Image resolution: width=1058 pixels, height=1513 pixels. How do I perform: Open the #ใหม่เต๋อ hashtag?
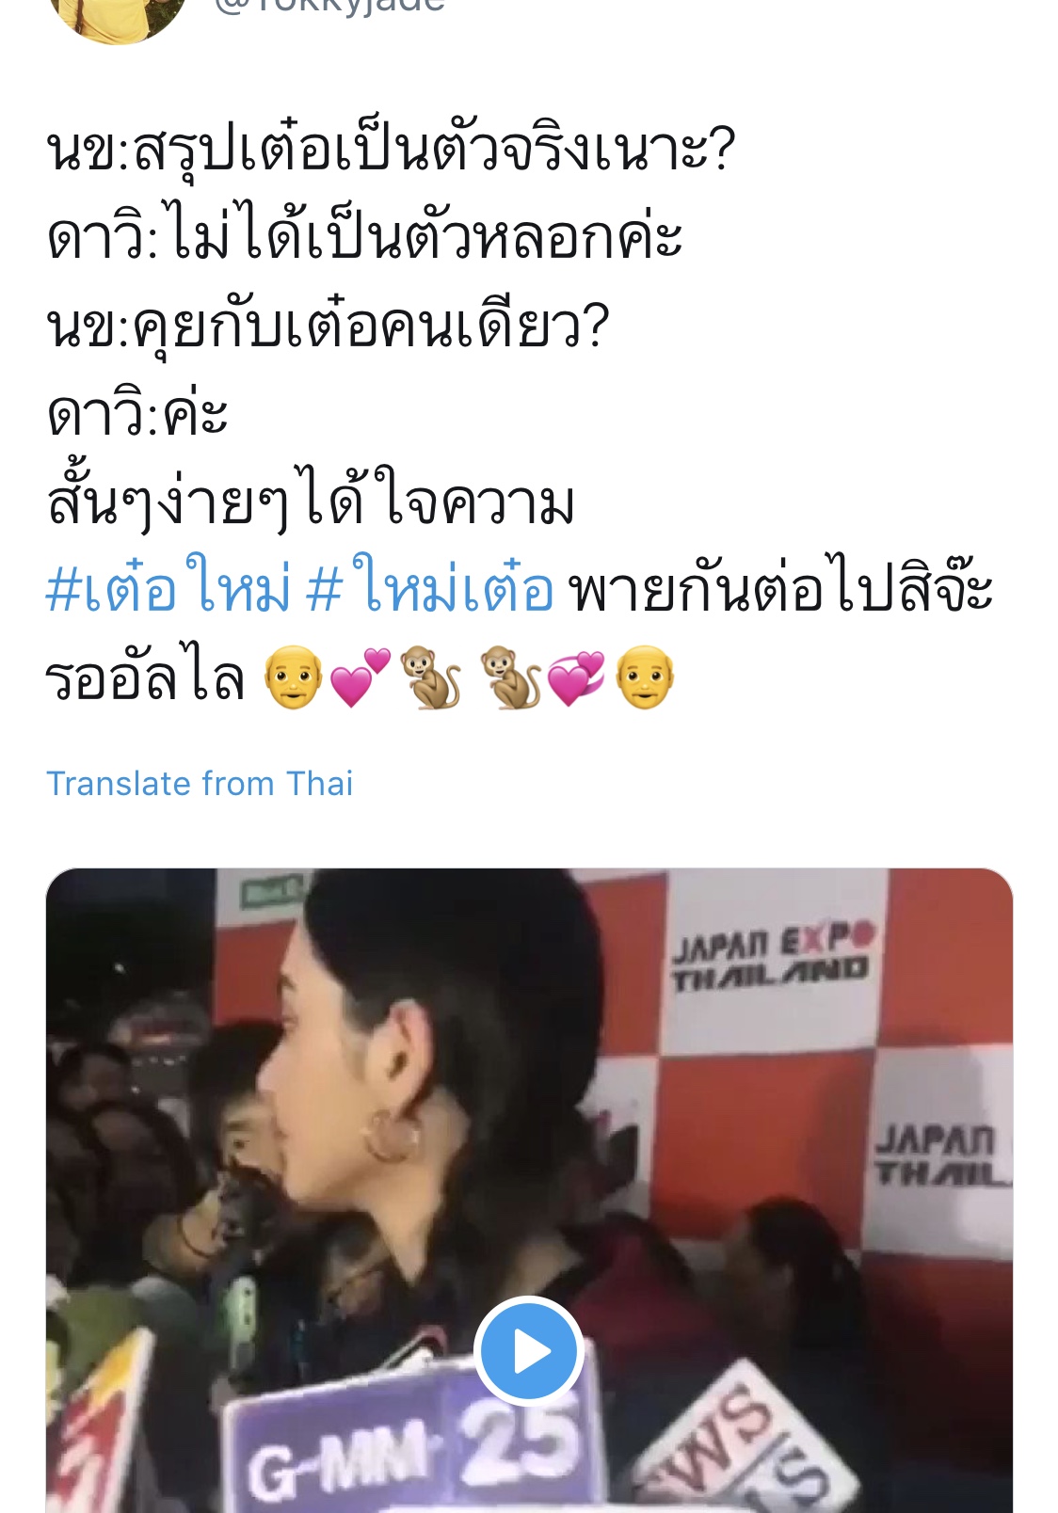430,587
